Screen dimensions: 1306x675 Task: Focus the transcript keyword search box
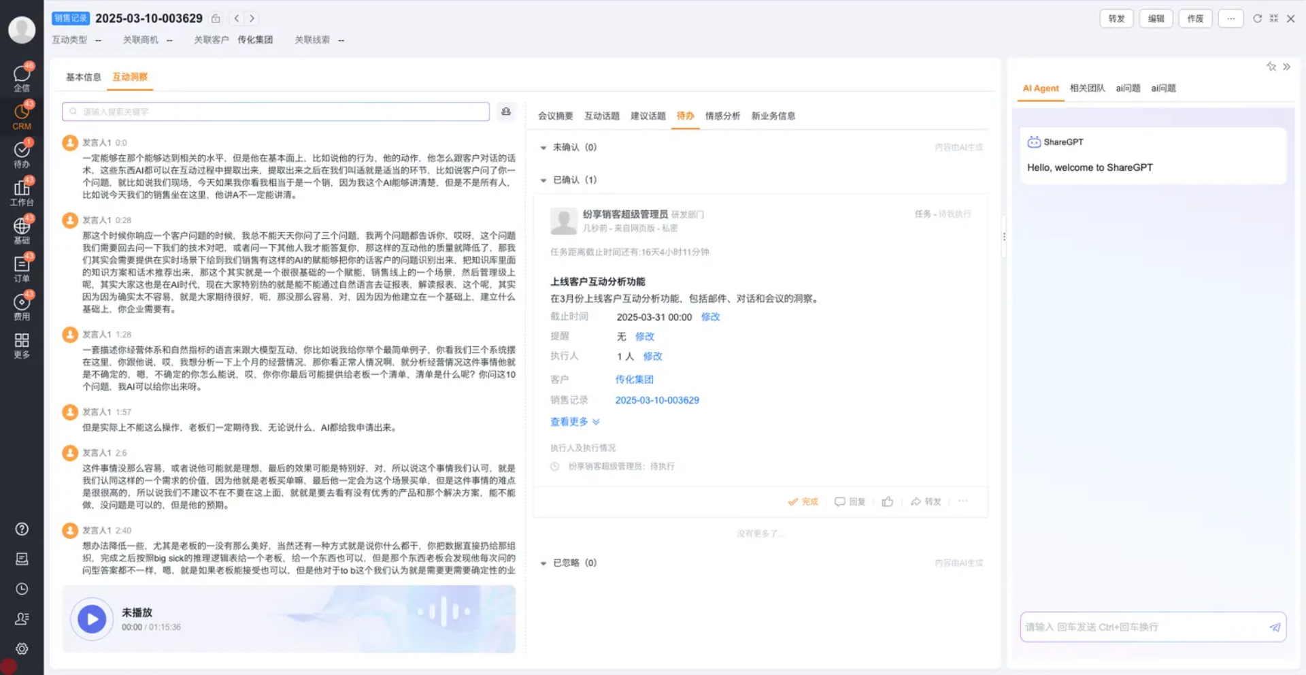click(x=275, y=112)
